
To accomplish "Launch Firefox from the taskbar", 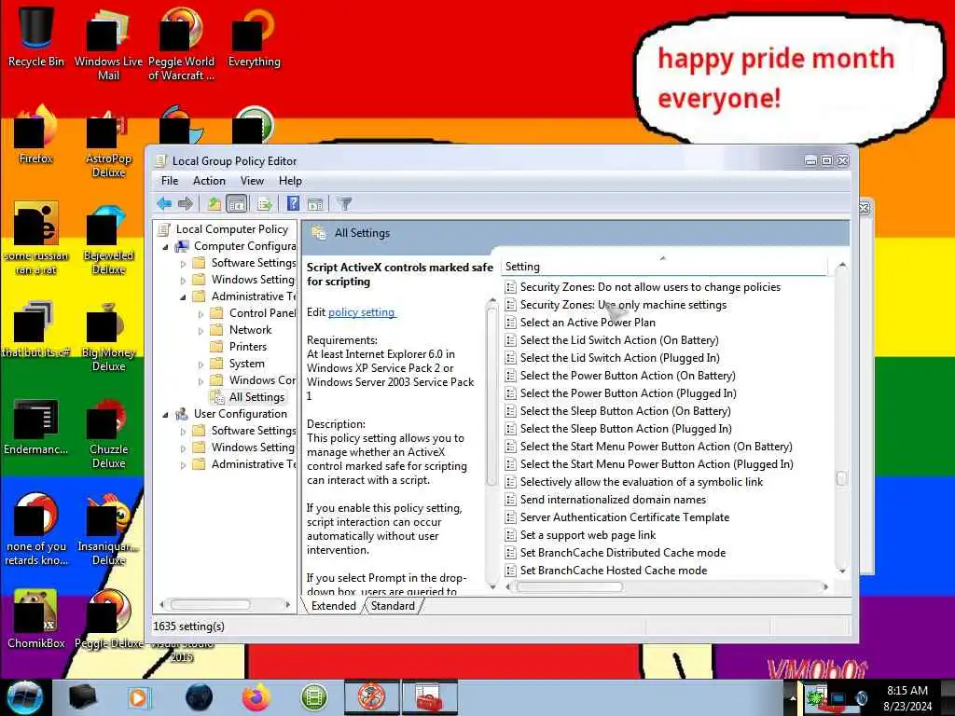I will pyautogui.click(x=256, y=697).
